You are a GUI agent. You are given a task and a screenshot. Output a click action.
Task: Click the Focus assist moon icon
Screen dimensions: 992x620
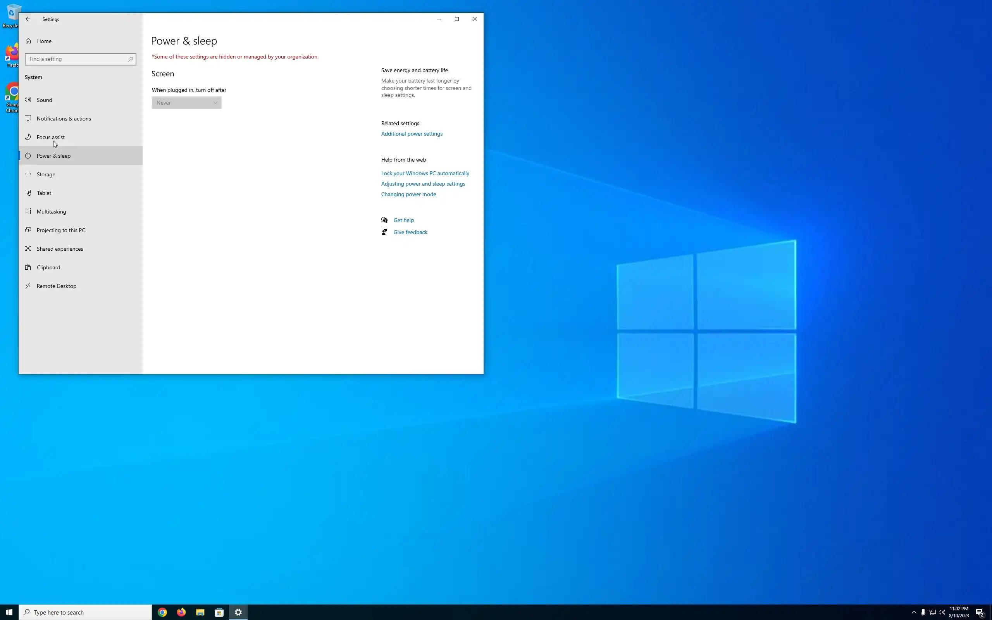28,137
